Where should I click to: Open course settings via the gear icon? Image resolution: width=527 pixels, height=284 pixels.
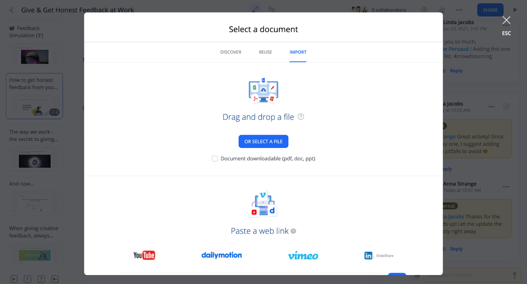pyautogui.click(x=424, y=10)
